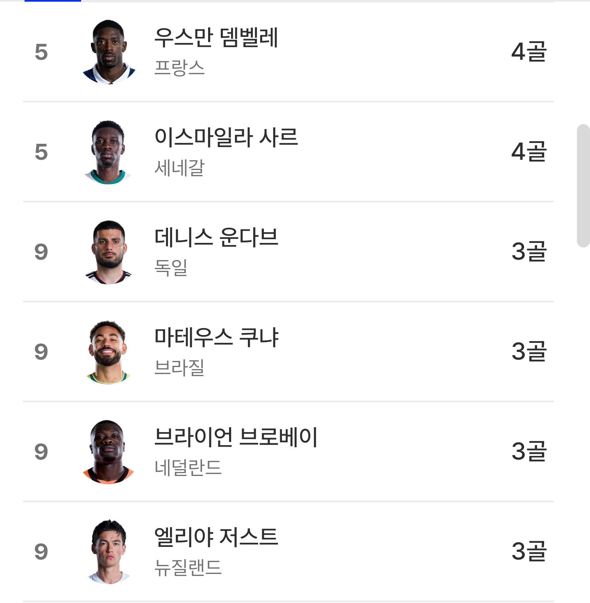Click the 세네갈 country label

tap(179, 168)
